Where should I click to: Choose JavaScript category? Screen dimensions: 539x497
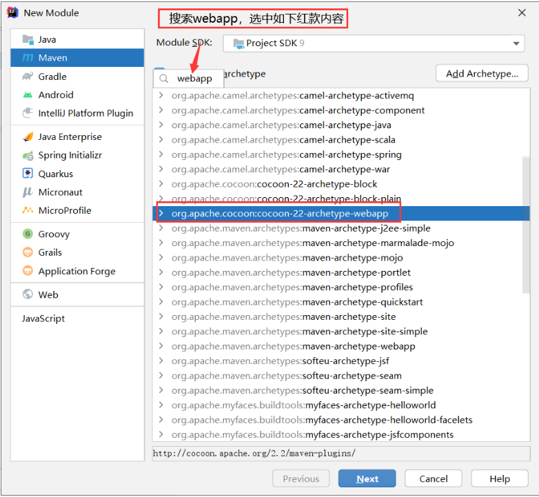pos(77,318)
